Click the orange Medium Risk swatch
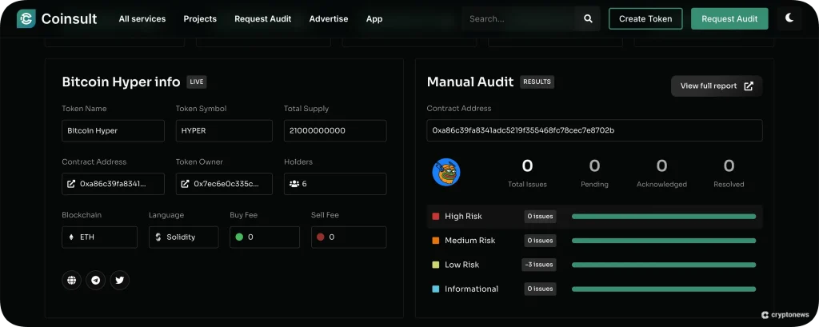 [436, 241]
